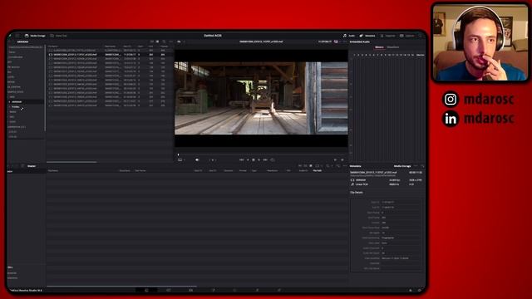
Task: Click Media Storage horizontal scrollbar
Action: [71, 162]
